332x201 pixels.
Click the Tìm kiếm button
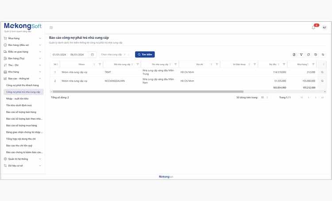[x=145, y=55]
